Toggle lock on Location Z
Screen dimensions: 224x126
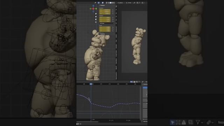pos(113,14)
